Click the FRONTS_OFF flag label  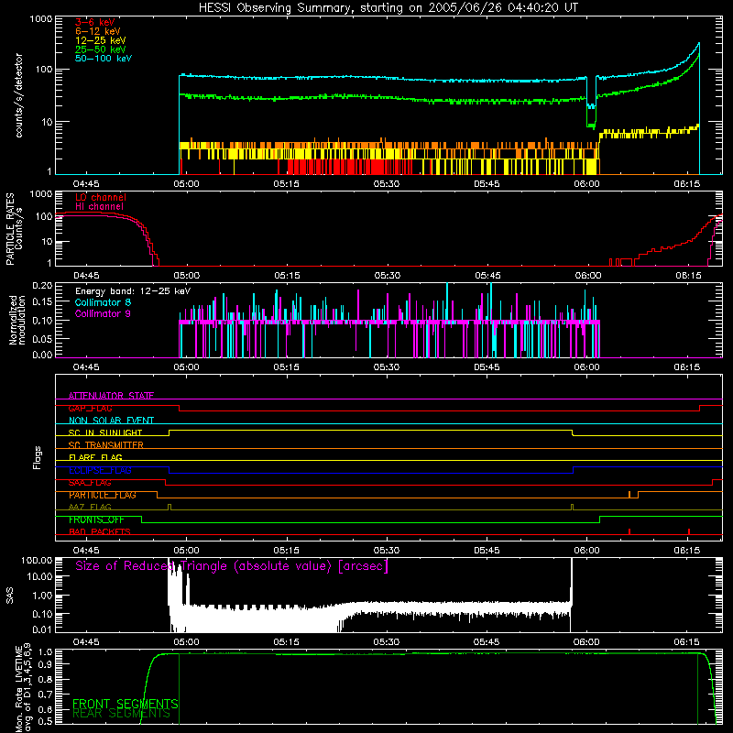(x=96, y=520)
